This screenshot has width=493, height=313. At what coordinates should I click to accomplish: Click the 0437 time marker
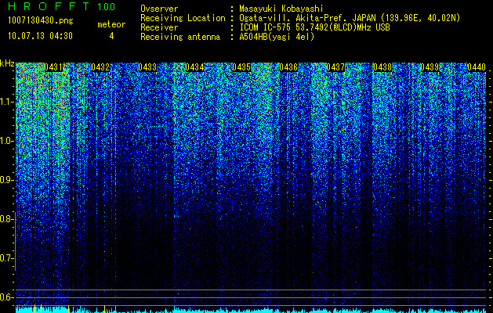click(x=335, y=67)
